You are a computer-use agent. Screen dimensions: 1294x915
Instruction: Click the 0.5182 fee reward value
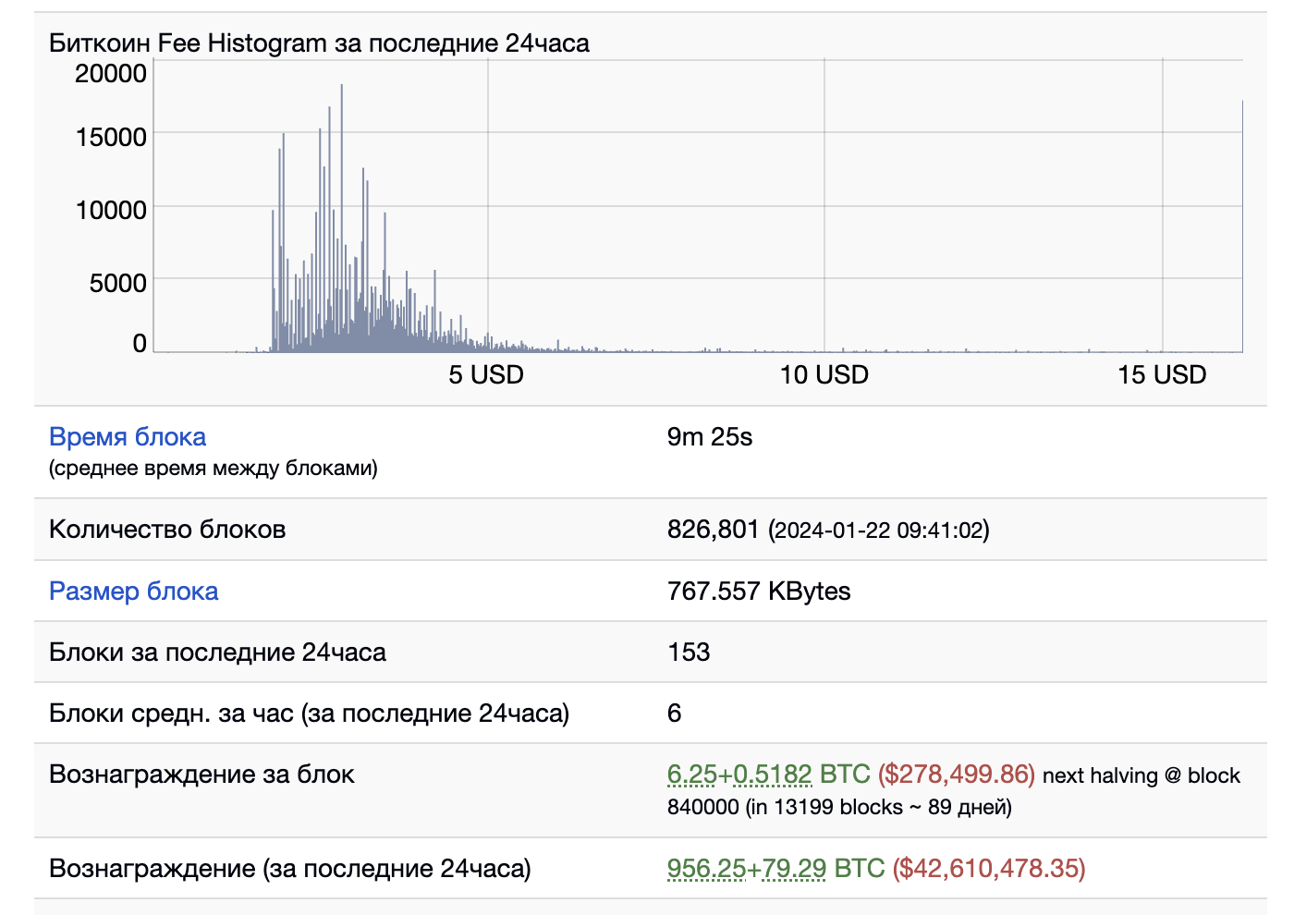pyautogui.click(x=773, y=775)
